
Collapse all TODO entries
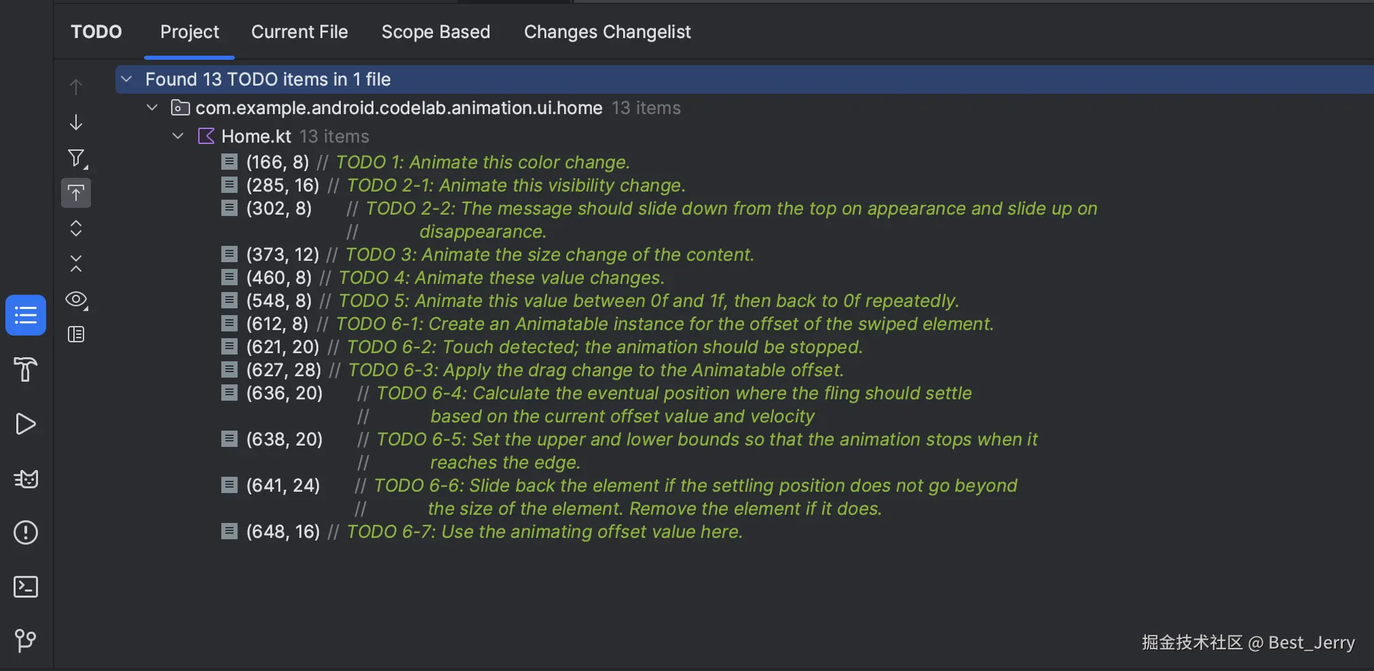point(75,264)
